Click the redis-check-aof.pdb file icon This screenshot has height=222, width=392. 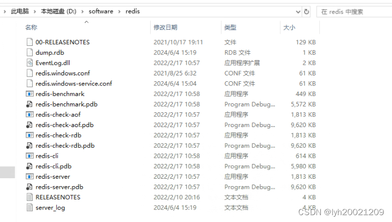[x=30, y=125]
